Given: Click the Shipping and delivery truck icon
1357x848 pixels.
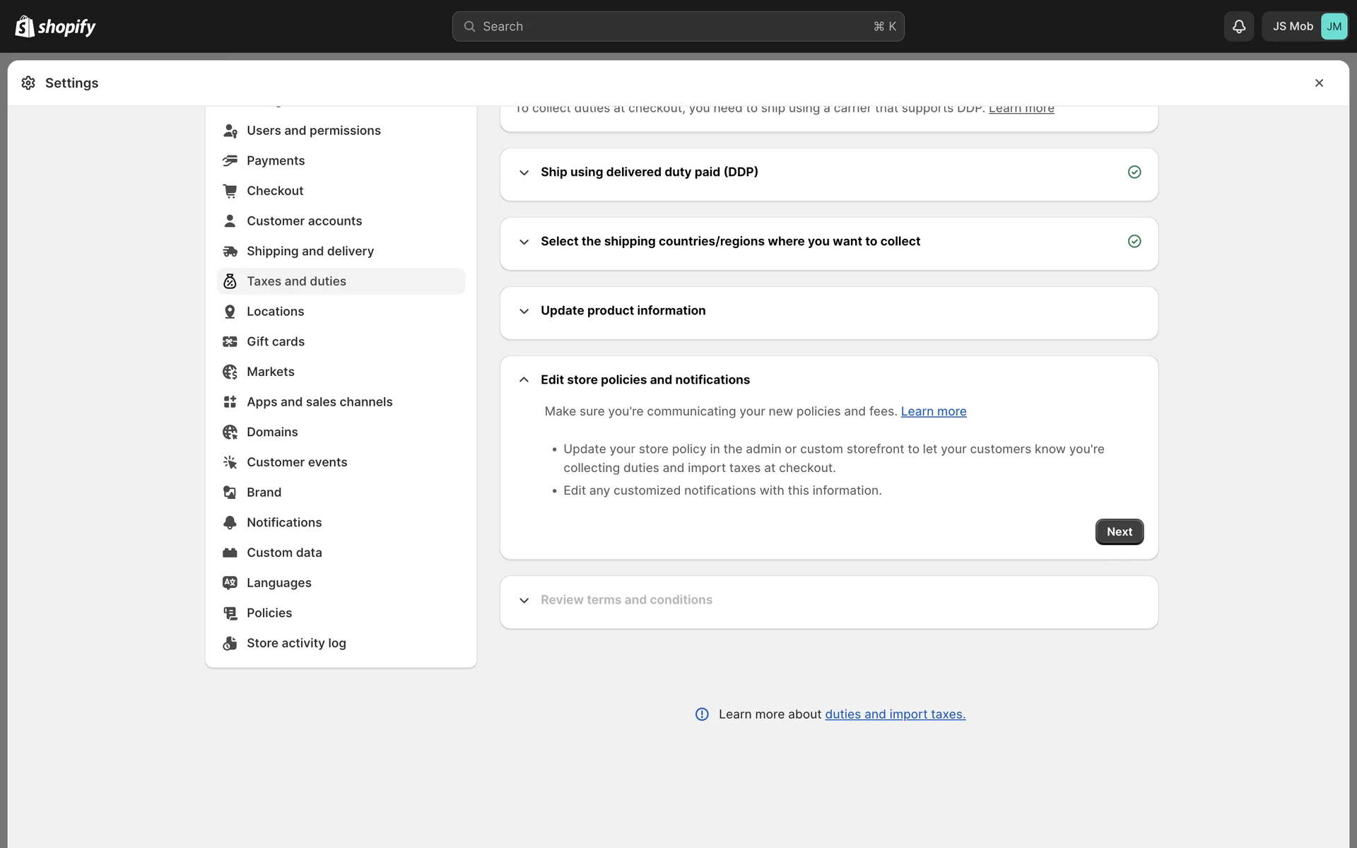Looking at the screenshot, I should [230, 252].
